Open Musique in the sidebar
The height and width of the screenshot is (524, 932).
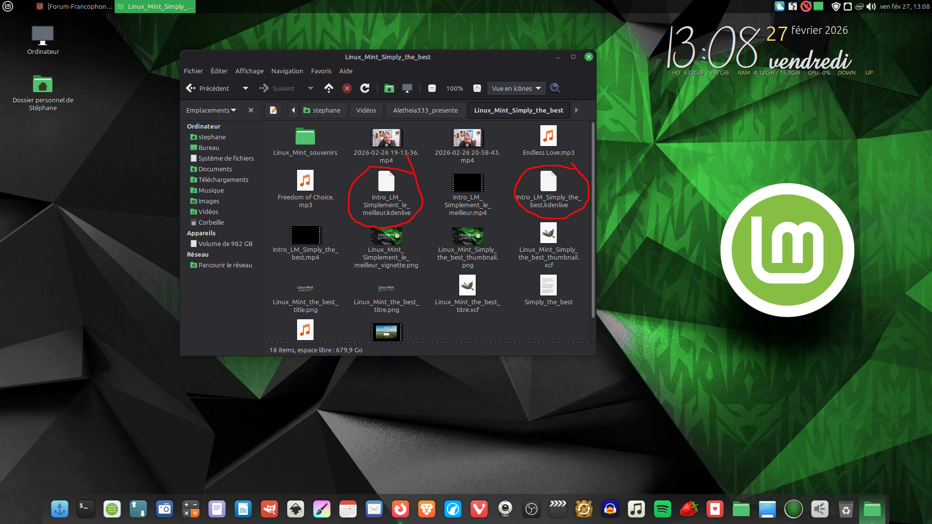pyautogui.click(x=207, y=191)
